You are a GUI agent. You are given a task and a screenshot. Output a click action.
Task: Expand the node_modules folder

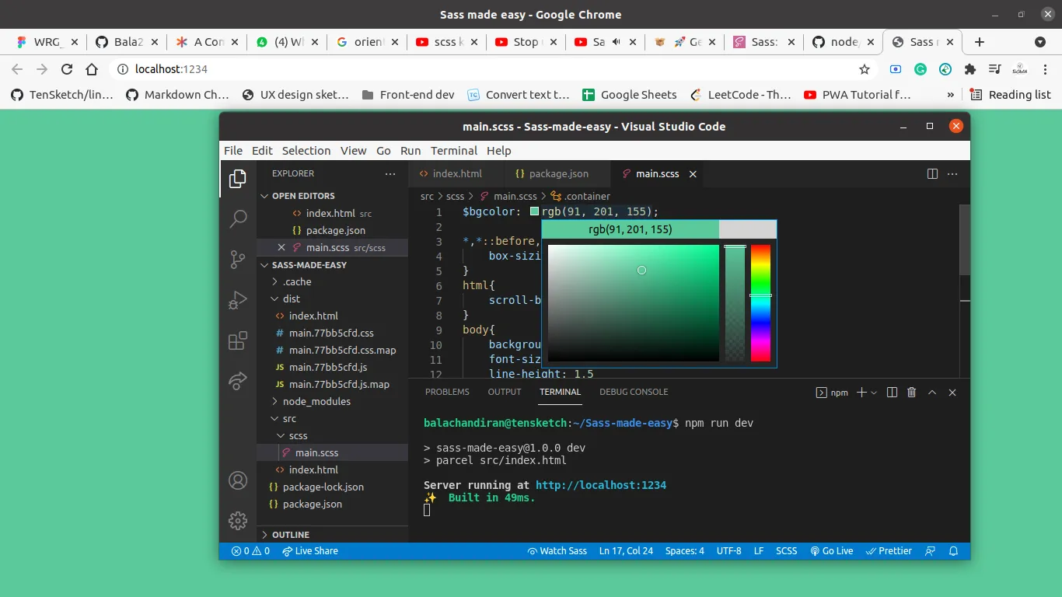(x=316, y=401)
